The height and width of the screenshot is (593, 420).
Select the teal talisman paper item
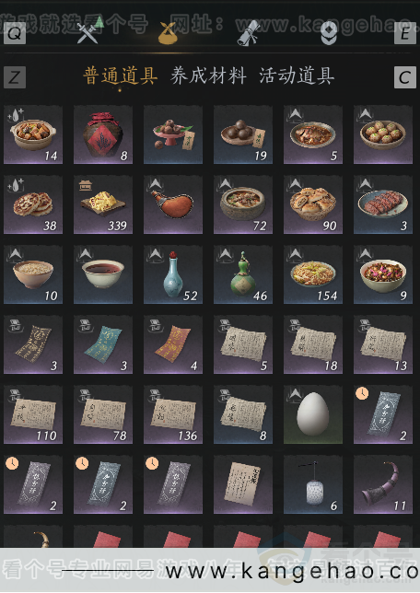click(x=103, y=344)
